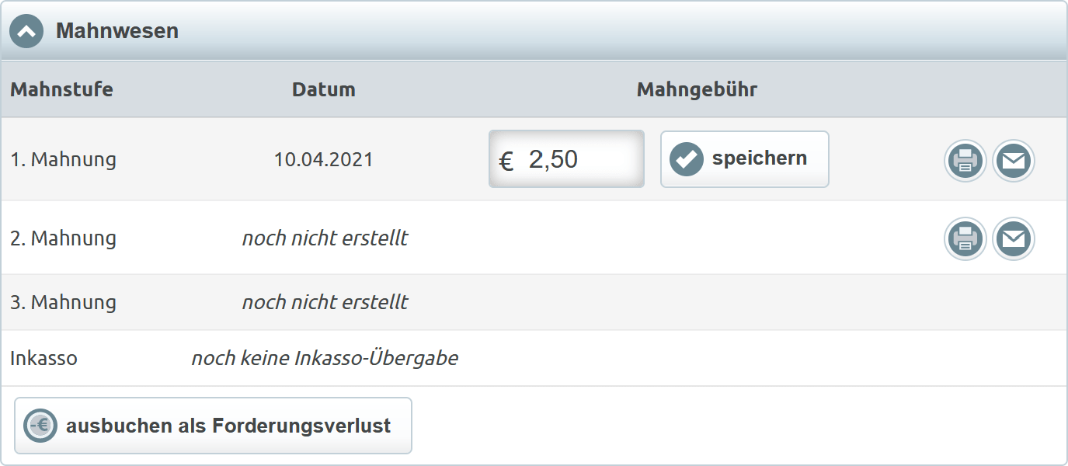Click the speichern button label

coord(759,158)
